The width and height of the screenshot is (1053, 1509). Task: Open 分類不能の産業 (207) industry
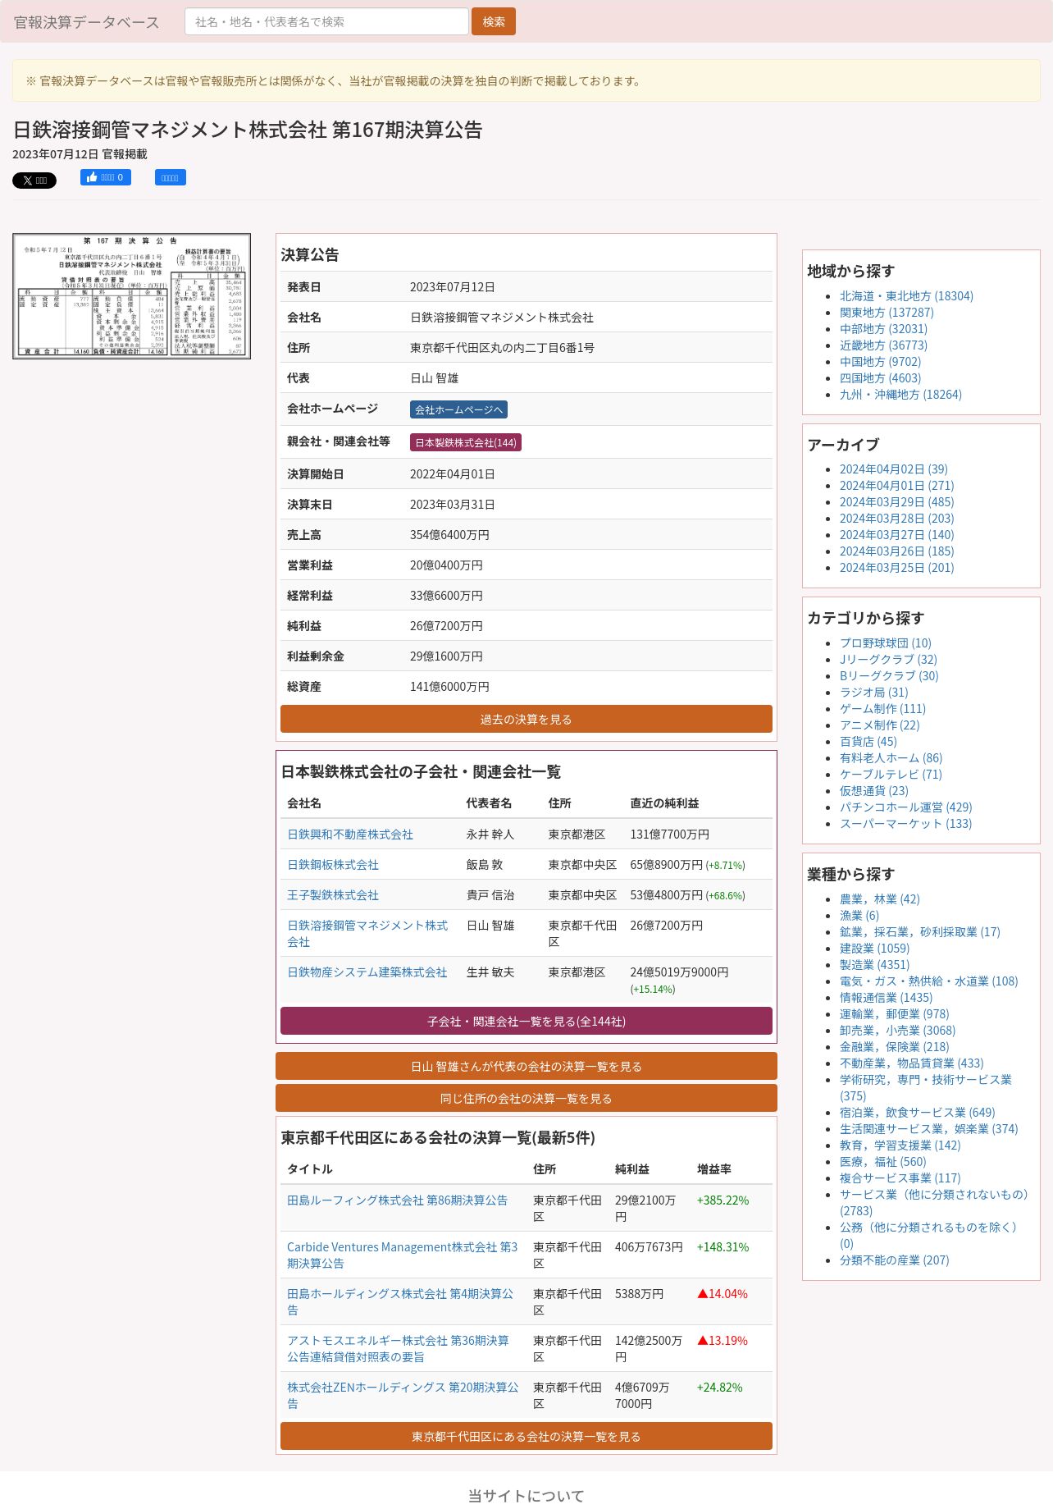pyautogui.click(x=894, y=1260)
